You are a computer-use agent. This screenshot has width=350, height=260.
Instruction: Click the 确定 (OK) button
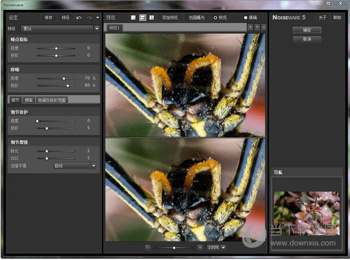[307, 30]
